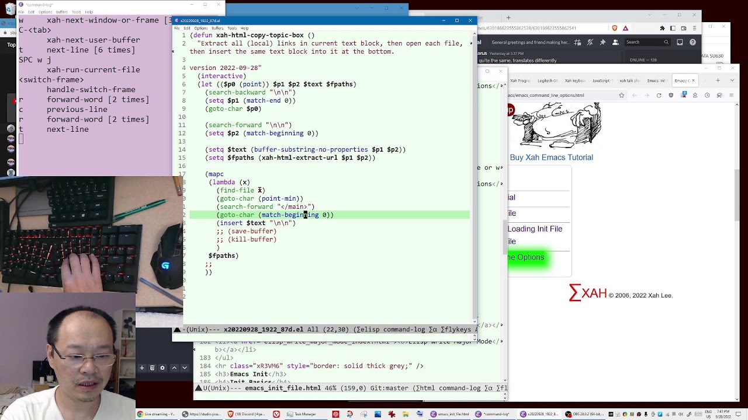The width and height of the screenshot is (748, 420).
Task: Open the Tools menu in Emacs
Action: tap(232, 27)
